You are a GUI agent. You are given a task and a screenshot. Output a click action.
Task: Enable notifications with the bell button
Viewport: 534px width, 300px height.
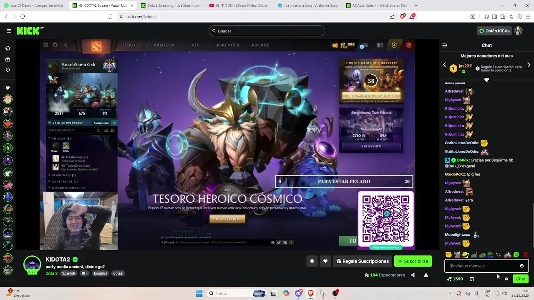tap(312, 261)
